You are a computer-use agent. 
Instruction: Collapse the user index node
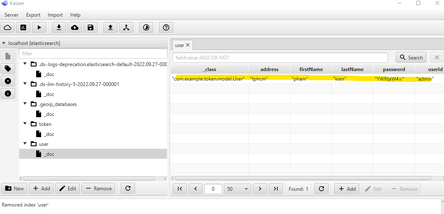click(25, 143)
